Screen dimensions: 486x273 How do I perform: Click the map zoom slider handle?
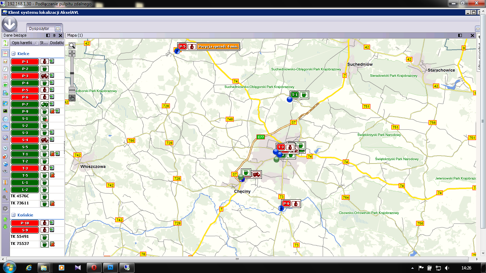coord(72,73)
